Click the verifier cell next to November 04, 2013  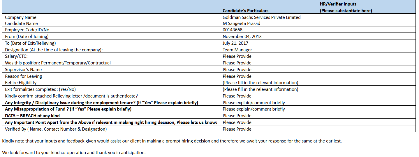click(x=366, y=37)
